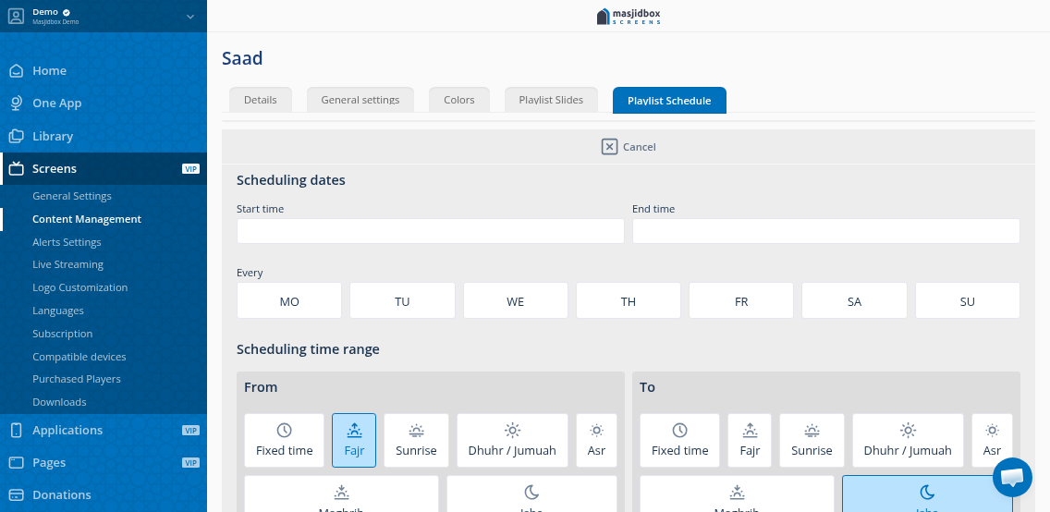Click the Saad page title

click(242, 58)
